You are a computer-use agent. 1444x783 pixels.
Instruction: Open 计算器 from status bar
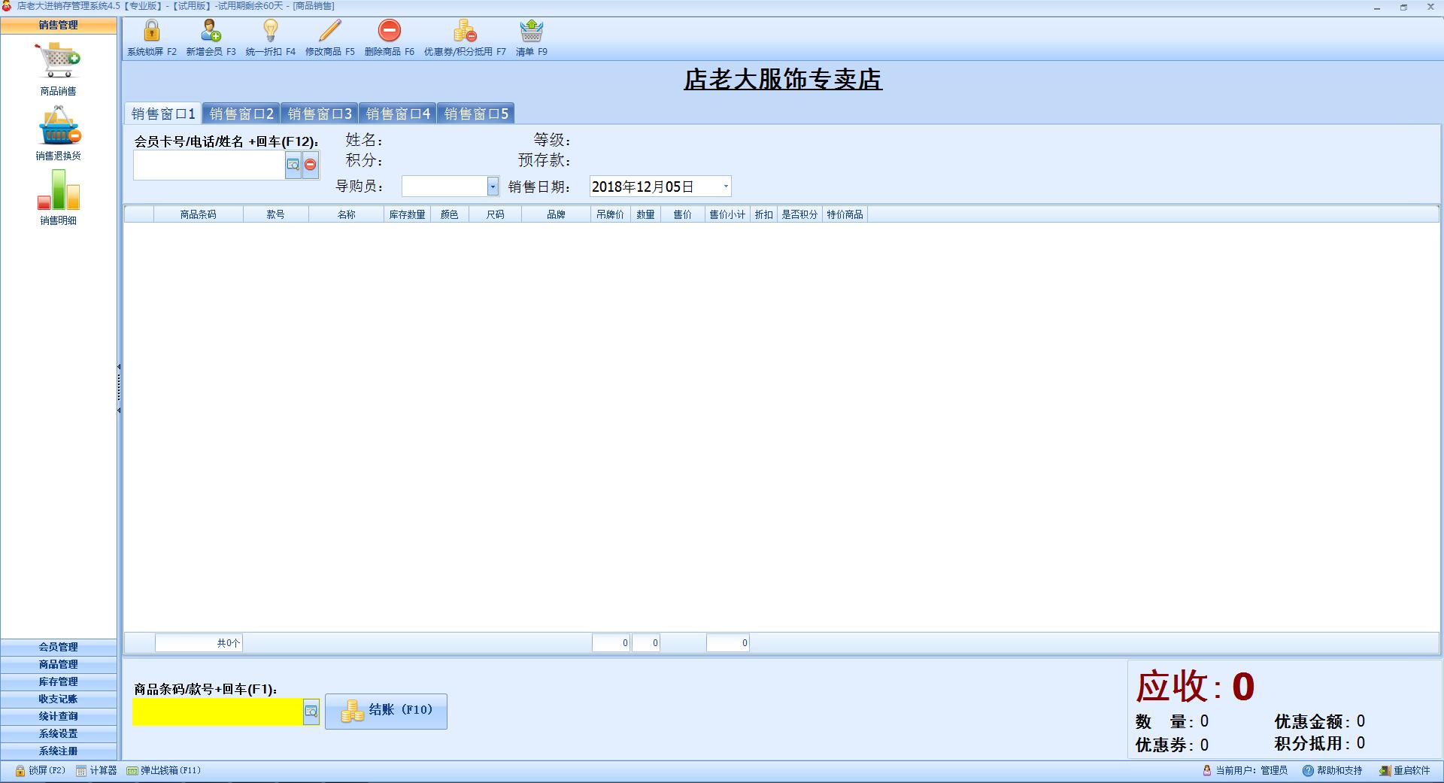(x=96, y=771)
